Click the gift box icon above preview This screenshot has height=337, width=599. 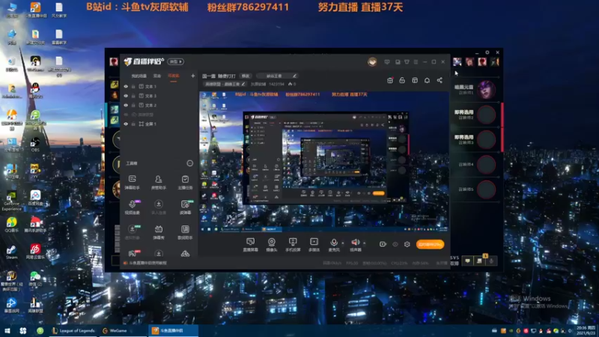tap(389, 80)
